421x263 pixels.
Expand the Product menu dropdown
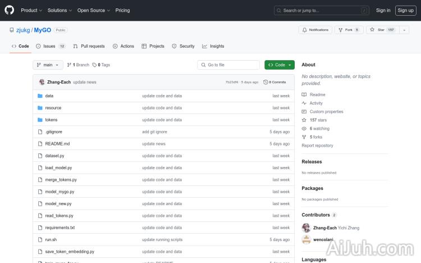[31, 10]
